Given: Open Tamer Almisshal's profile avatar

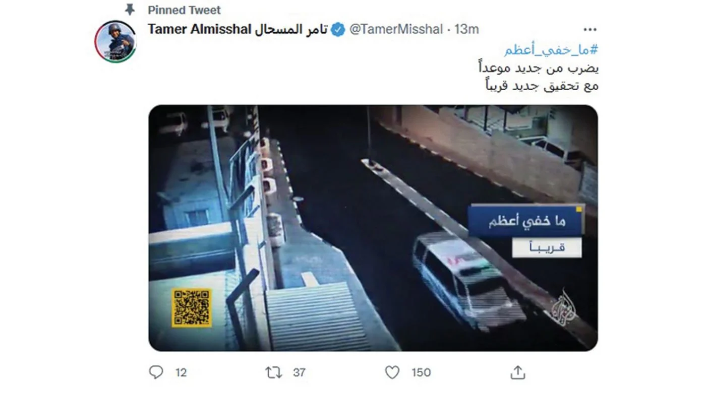Looking at the screenshot, I should 115,41.
